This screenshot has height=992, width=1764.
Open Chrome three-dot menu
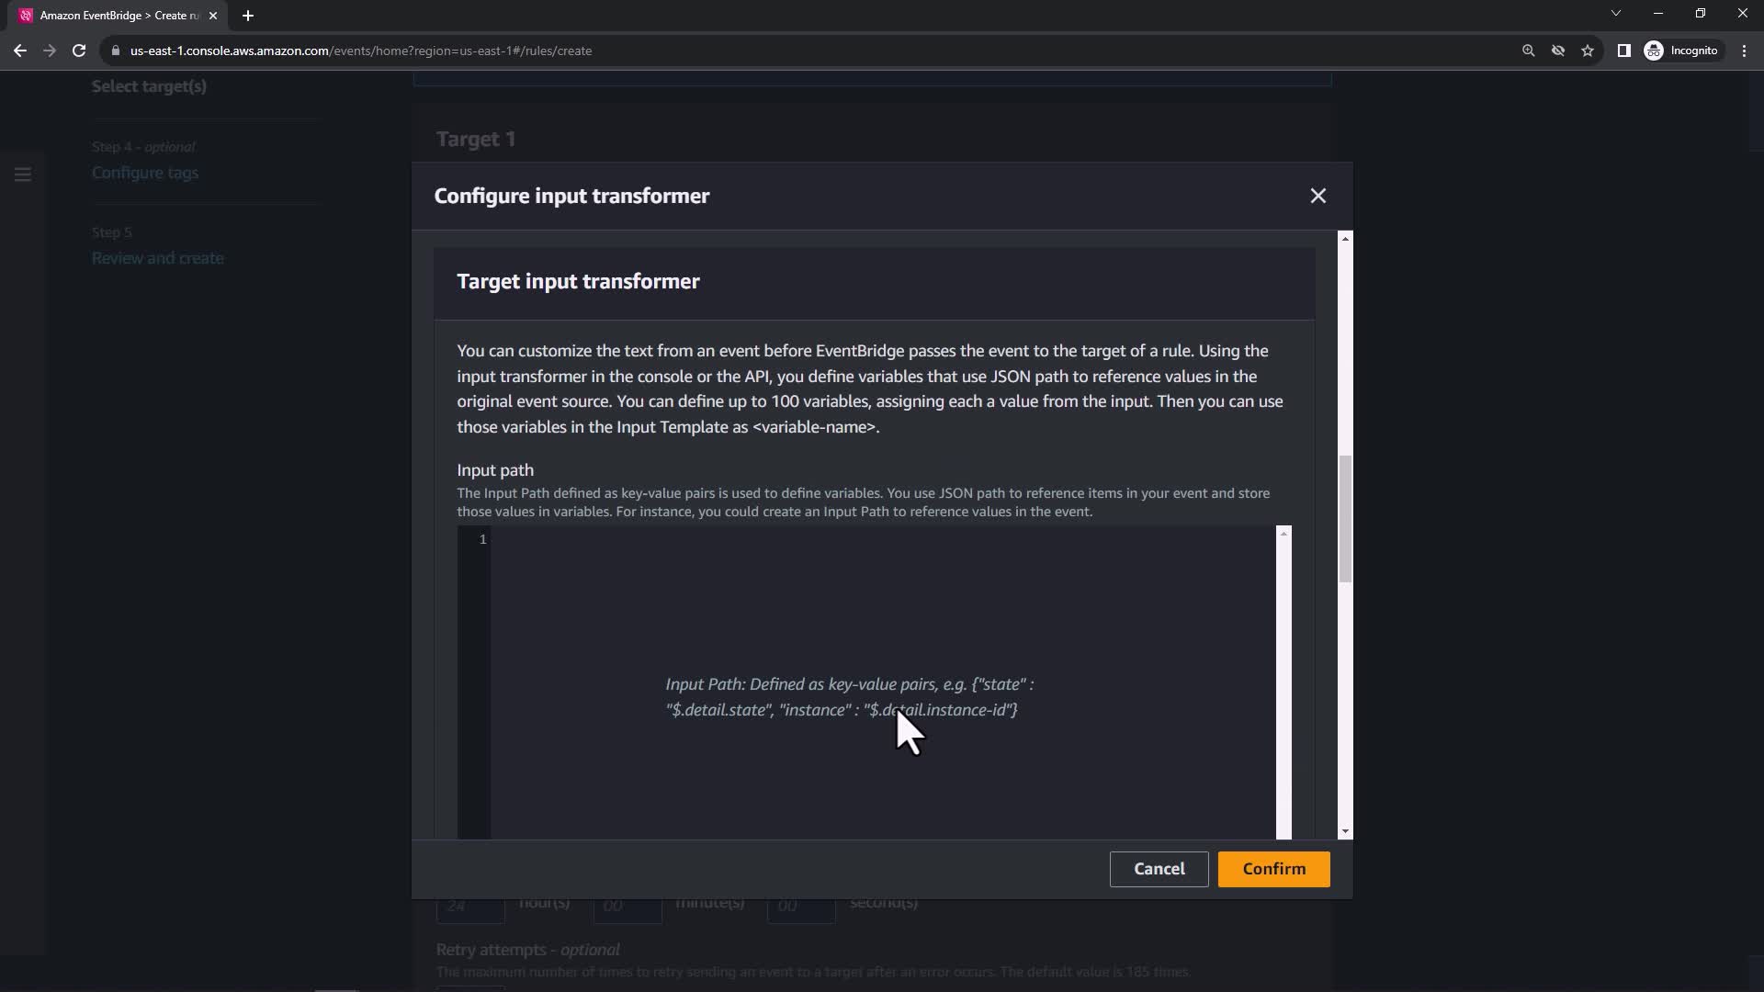point(1744,51)
